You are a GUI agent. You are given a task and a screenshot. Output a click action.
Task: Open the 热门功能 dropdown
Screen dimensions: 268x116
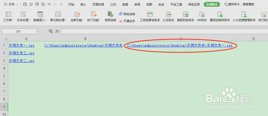pos(94,17)
